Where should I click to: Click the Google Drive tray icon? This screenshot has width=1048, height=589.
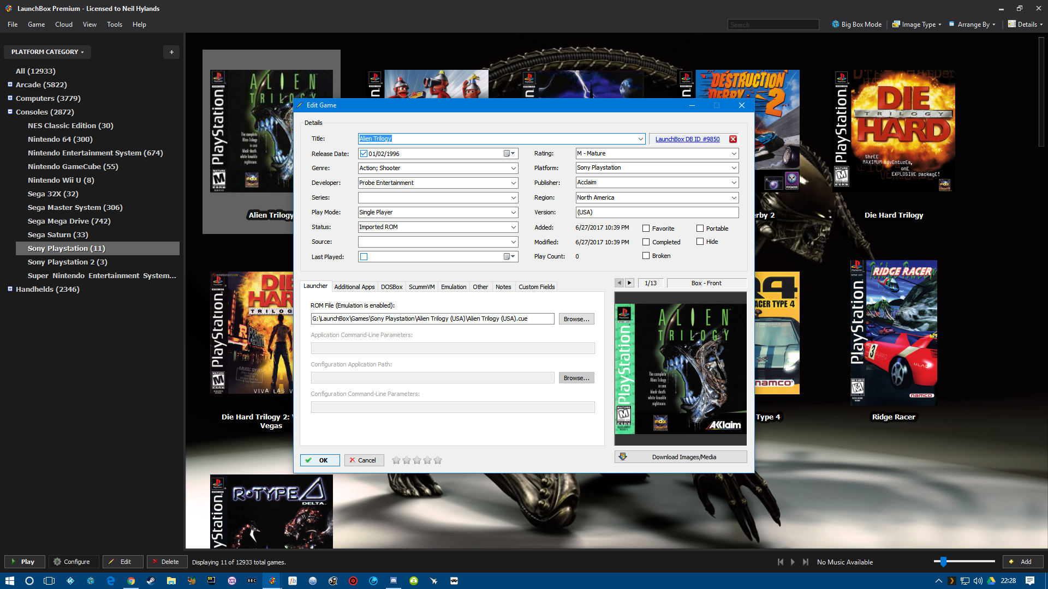(991, 581)
